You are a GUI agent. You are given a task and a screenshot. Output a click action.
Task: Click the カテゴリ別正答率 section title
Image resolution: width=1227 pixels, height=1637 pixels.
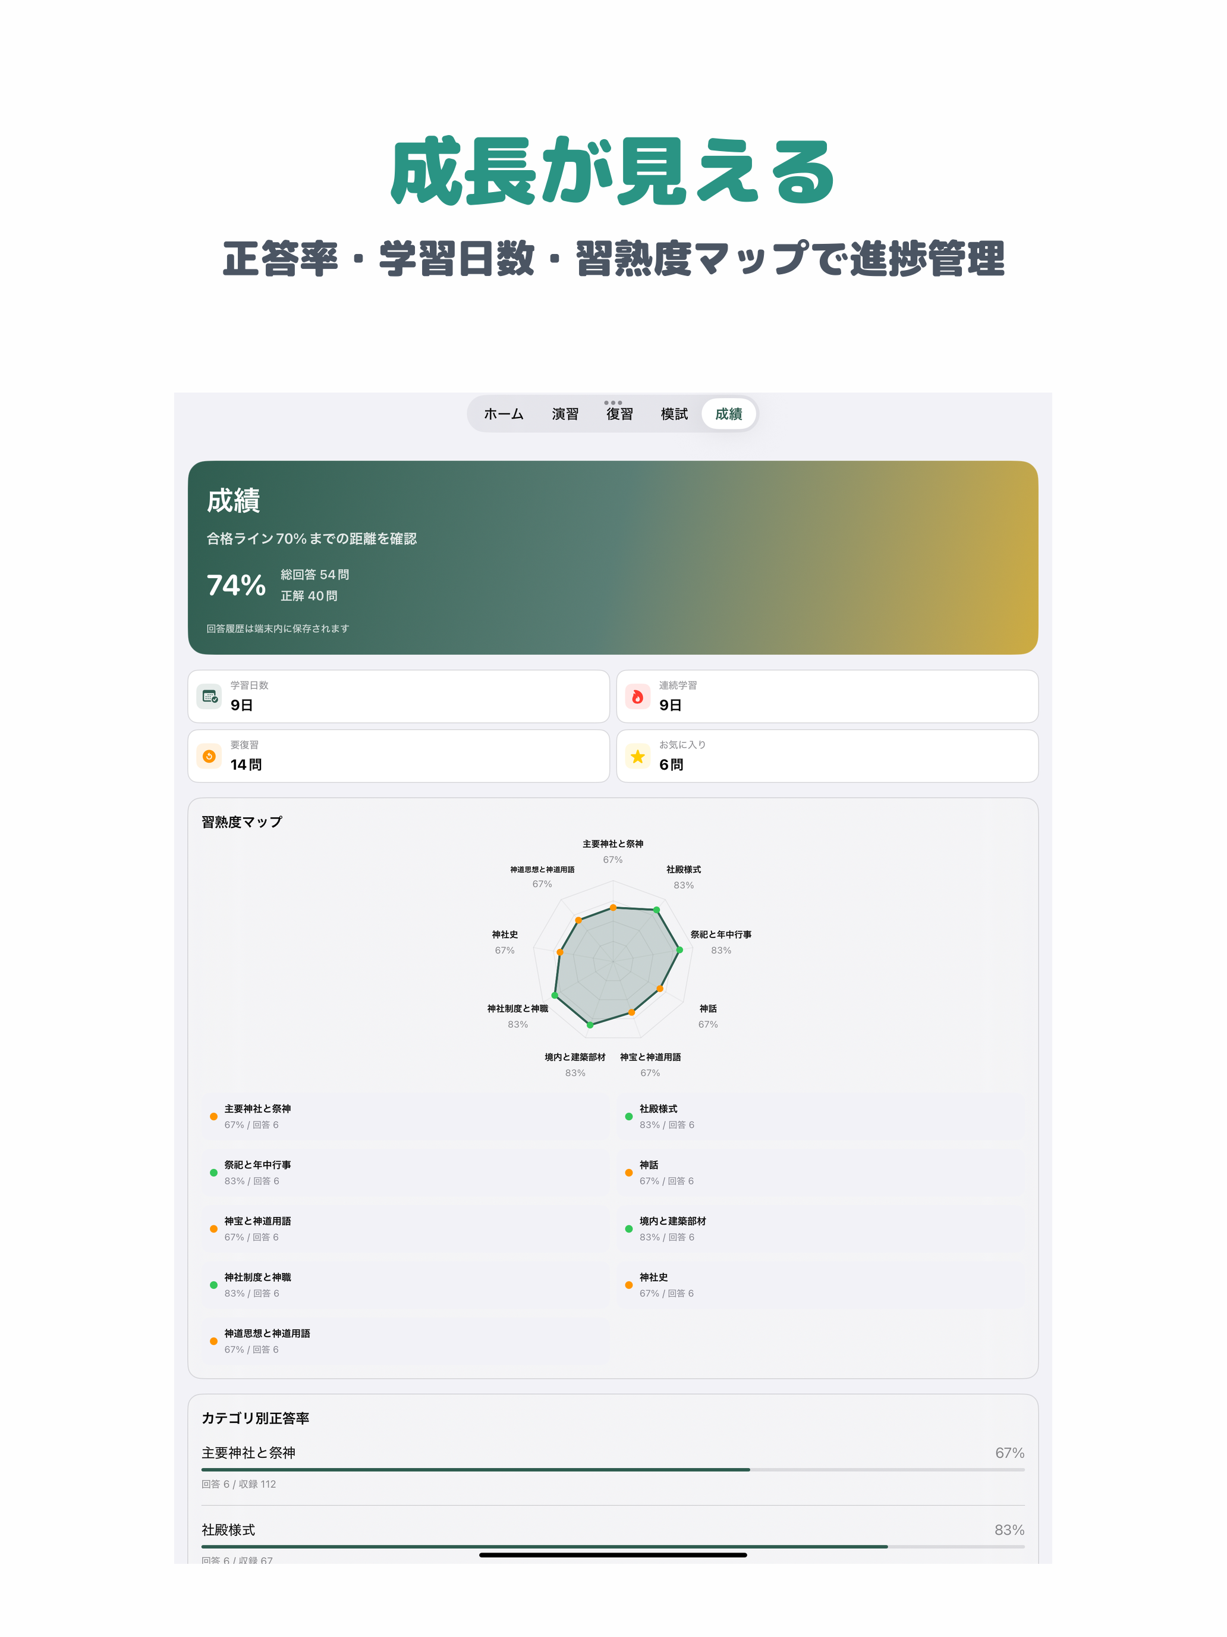[x=256, y=1418]
